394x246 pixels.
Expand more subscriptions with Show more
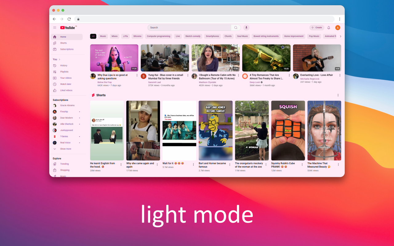click(66, 149)
